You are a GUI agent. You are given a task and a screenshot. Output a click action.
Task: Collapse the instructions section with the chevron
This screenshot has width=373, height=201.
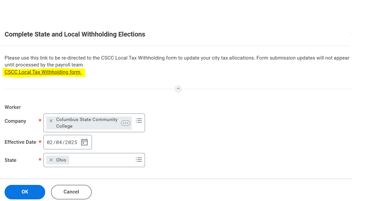pos(178,89)
